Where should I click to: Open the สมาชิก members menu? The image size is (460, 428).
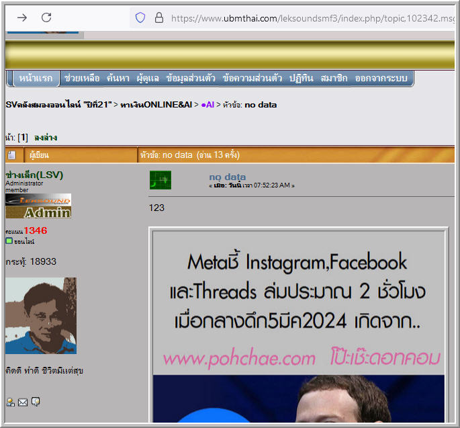tap(334, 79)
